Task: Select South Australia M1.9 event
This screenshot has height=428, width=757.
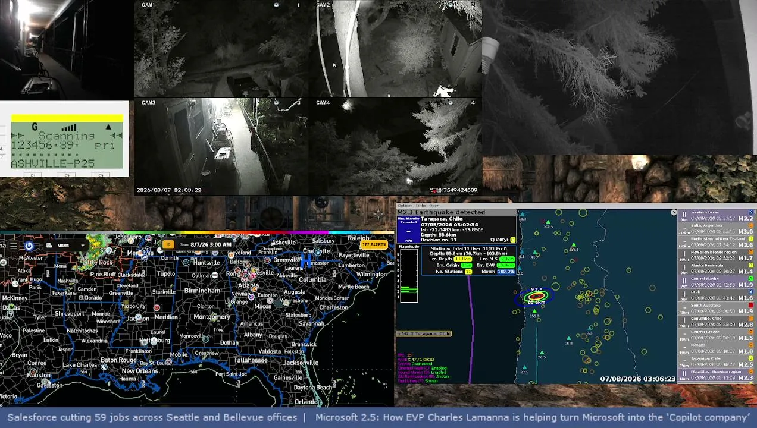Action: (x=717, y=309)
